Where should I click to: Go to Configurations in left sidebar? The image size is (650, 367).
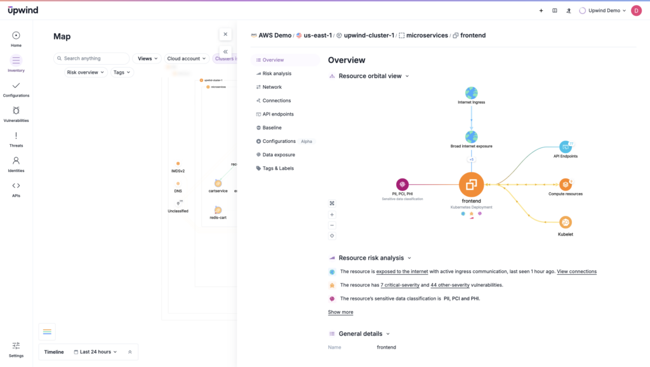(16, 90)
